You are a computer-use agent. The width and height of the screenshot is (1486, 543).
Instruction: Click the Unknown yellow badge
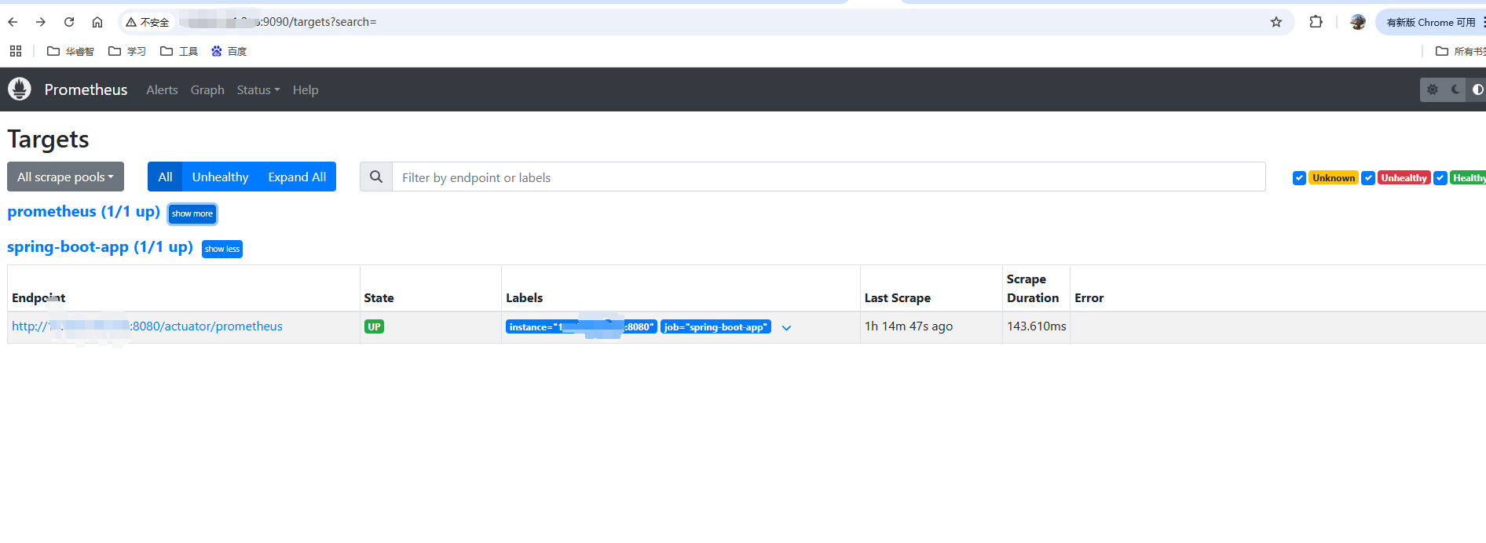click(1334, 178)
